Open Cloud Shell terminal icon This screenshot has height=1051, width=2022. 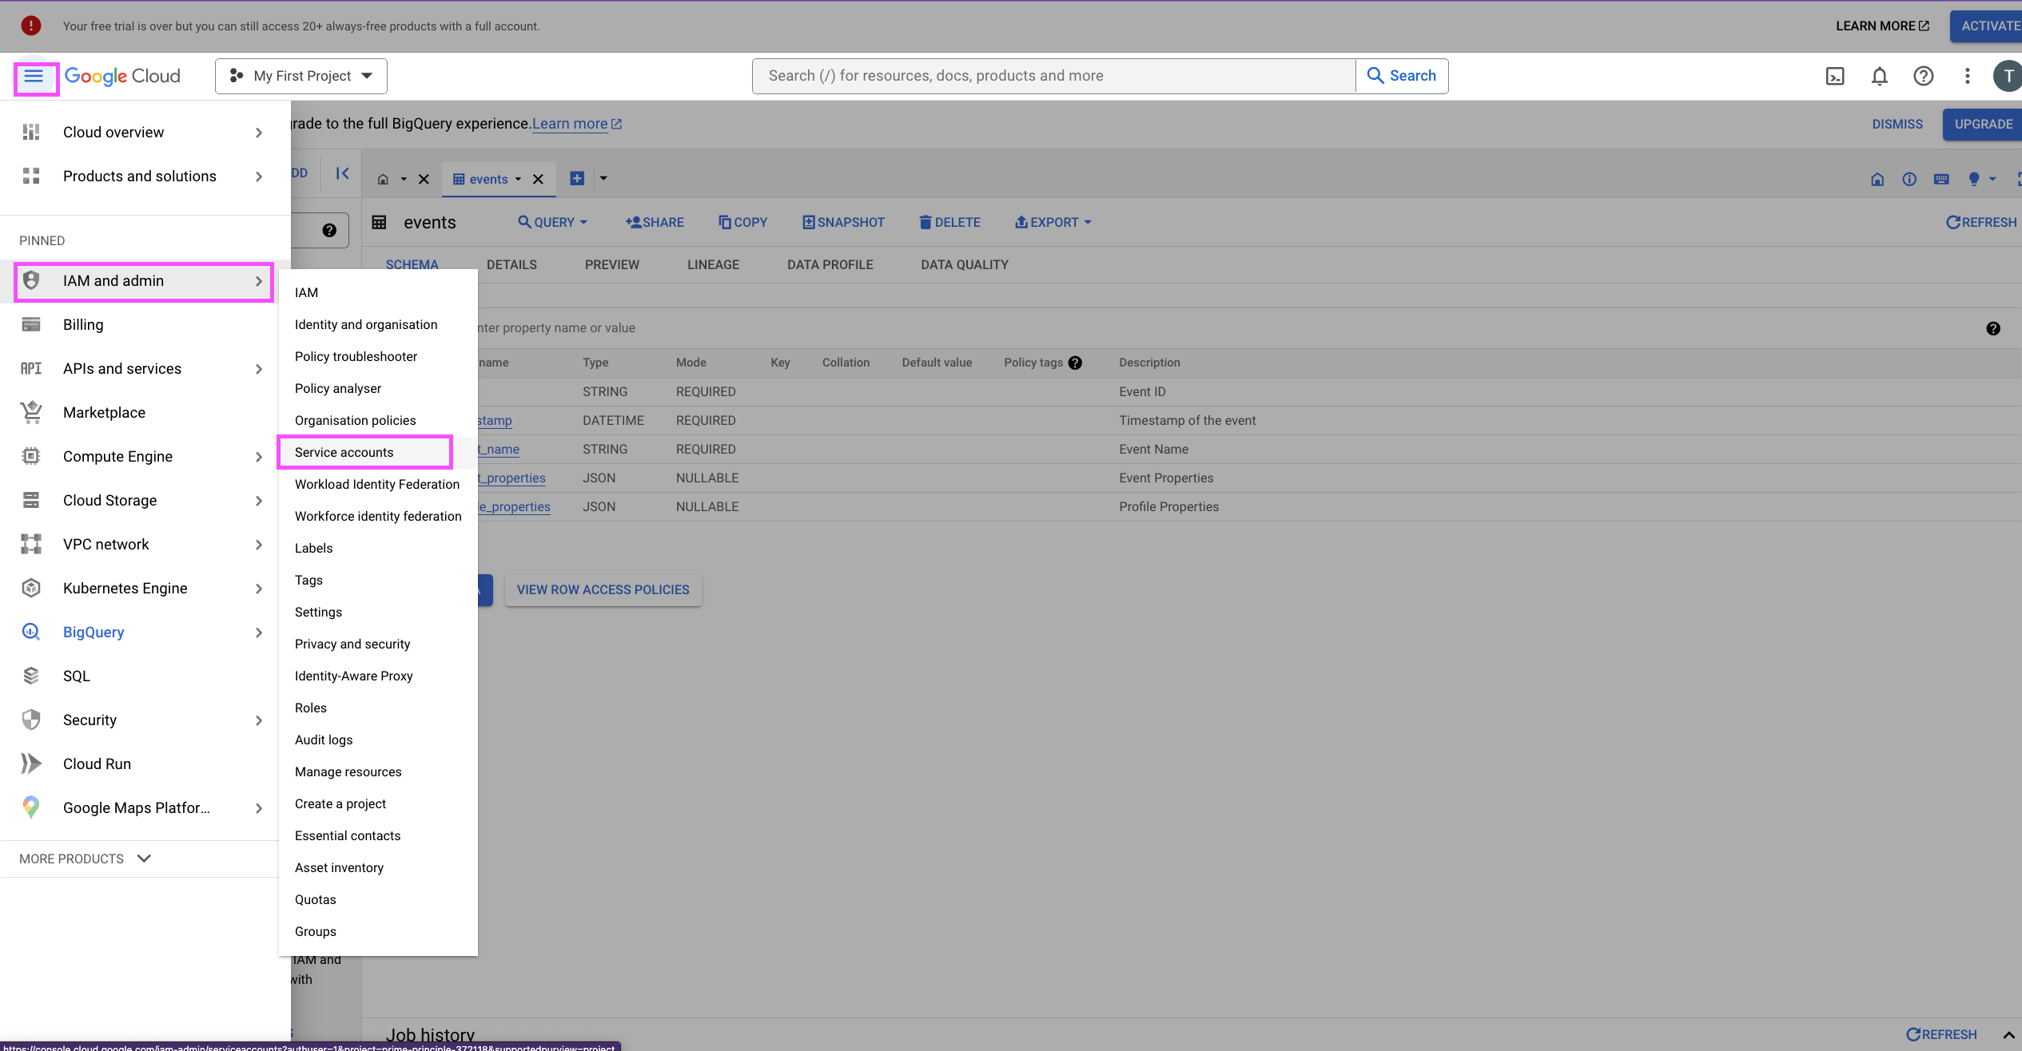pyautogui.click(x=1835, y=77)
